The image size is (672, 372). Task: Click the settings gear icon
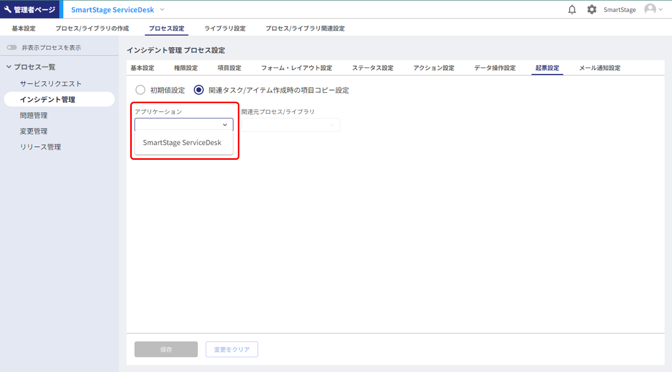click(x=592, y=9)
